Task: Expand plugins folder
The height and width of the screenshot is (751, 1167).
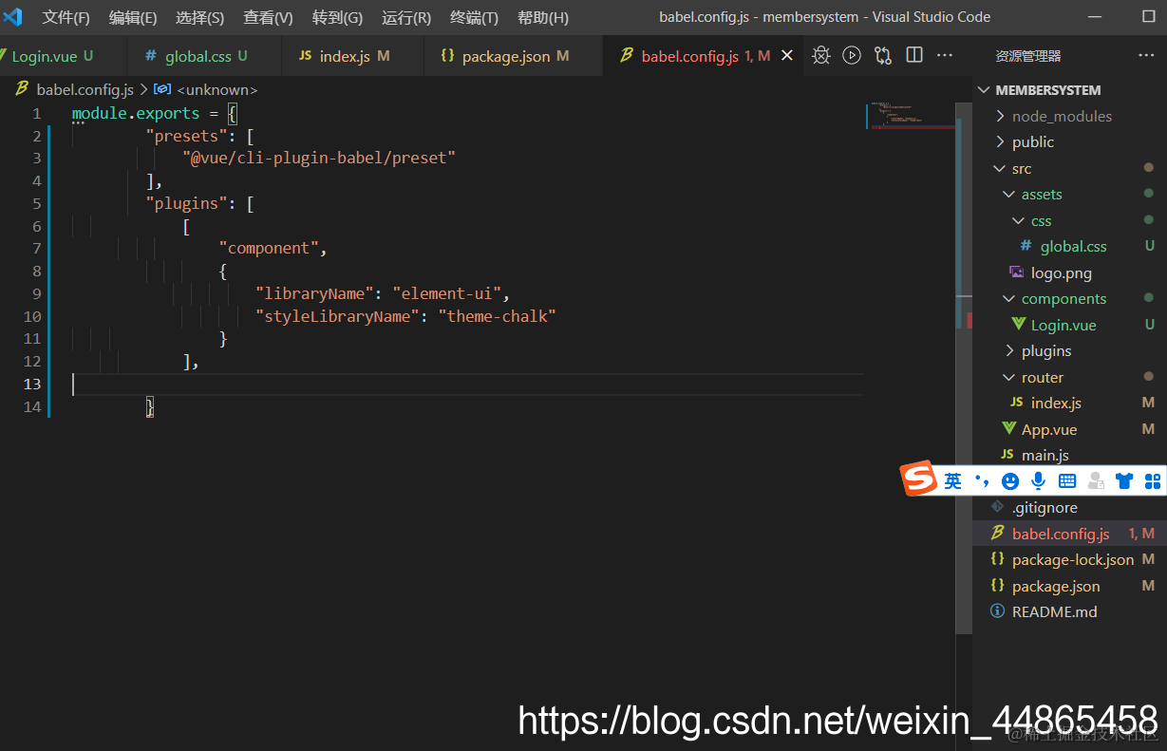Action: pos(1069,350)
